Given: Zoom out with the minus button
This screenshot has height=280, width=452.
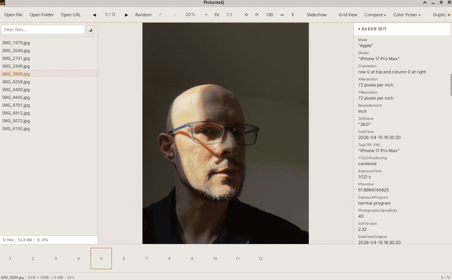Looking at the screenshot, I should (175, 15).
